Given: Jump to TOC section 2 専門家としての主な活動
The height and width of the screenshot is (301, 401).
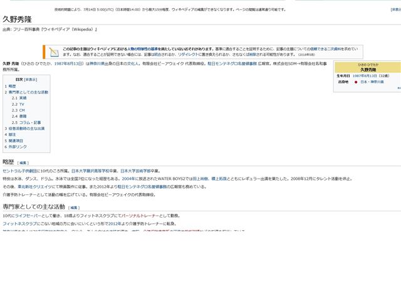Looking at the screenshot, I should [26, 92].
